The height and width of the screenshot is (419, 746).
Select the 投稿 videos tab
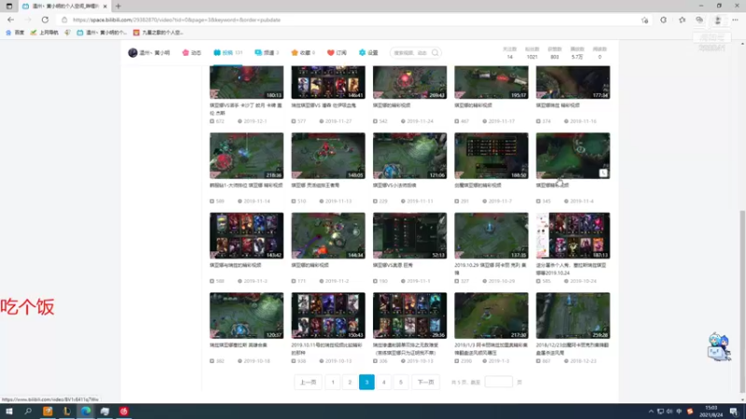(228, 53)
